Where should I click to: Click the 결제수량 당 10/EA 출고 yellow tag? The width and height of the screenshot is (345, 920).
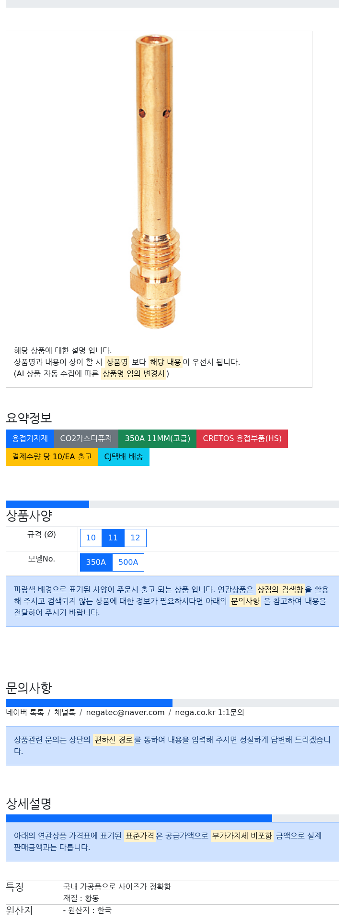tap(52, 457)
